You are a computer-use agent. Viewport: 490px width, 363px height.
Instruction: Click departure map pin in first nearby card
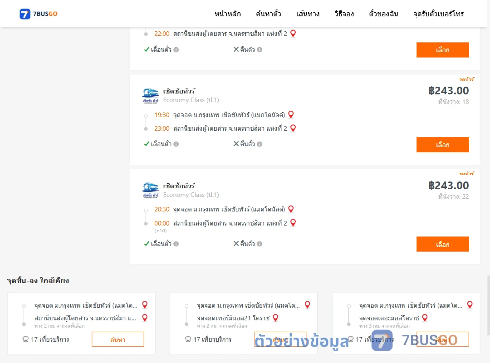point(145,305)
